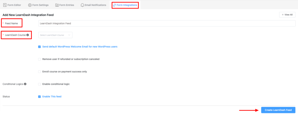Click info icon beside Conditional Logics
The width and height of the screenshot is (298, 114).
(x=25, y=84)
